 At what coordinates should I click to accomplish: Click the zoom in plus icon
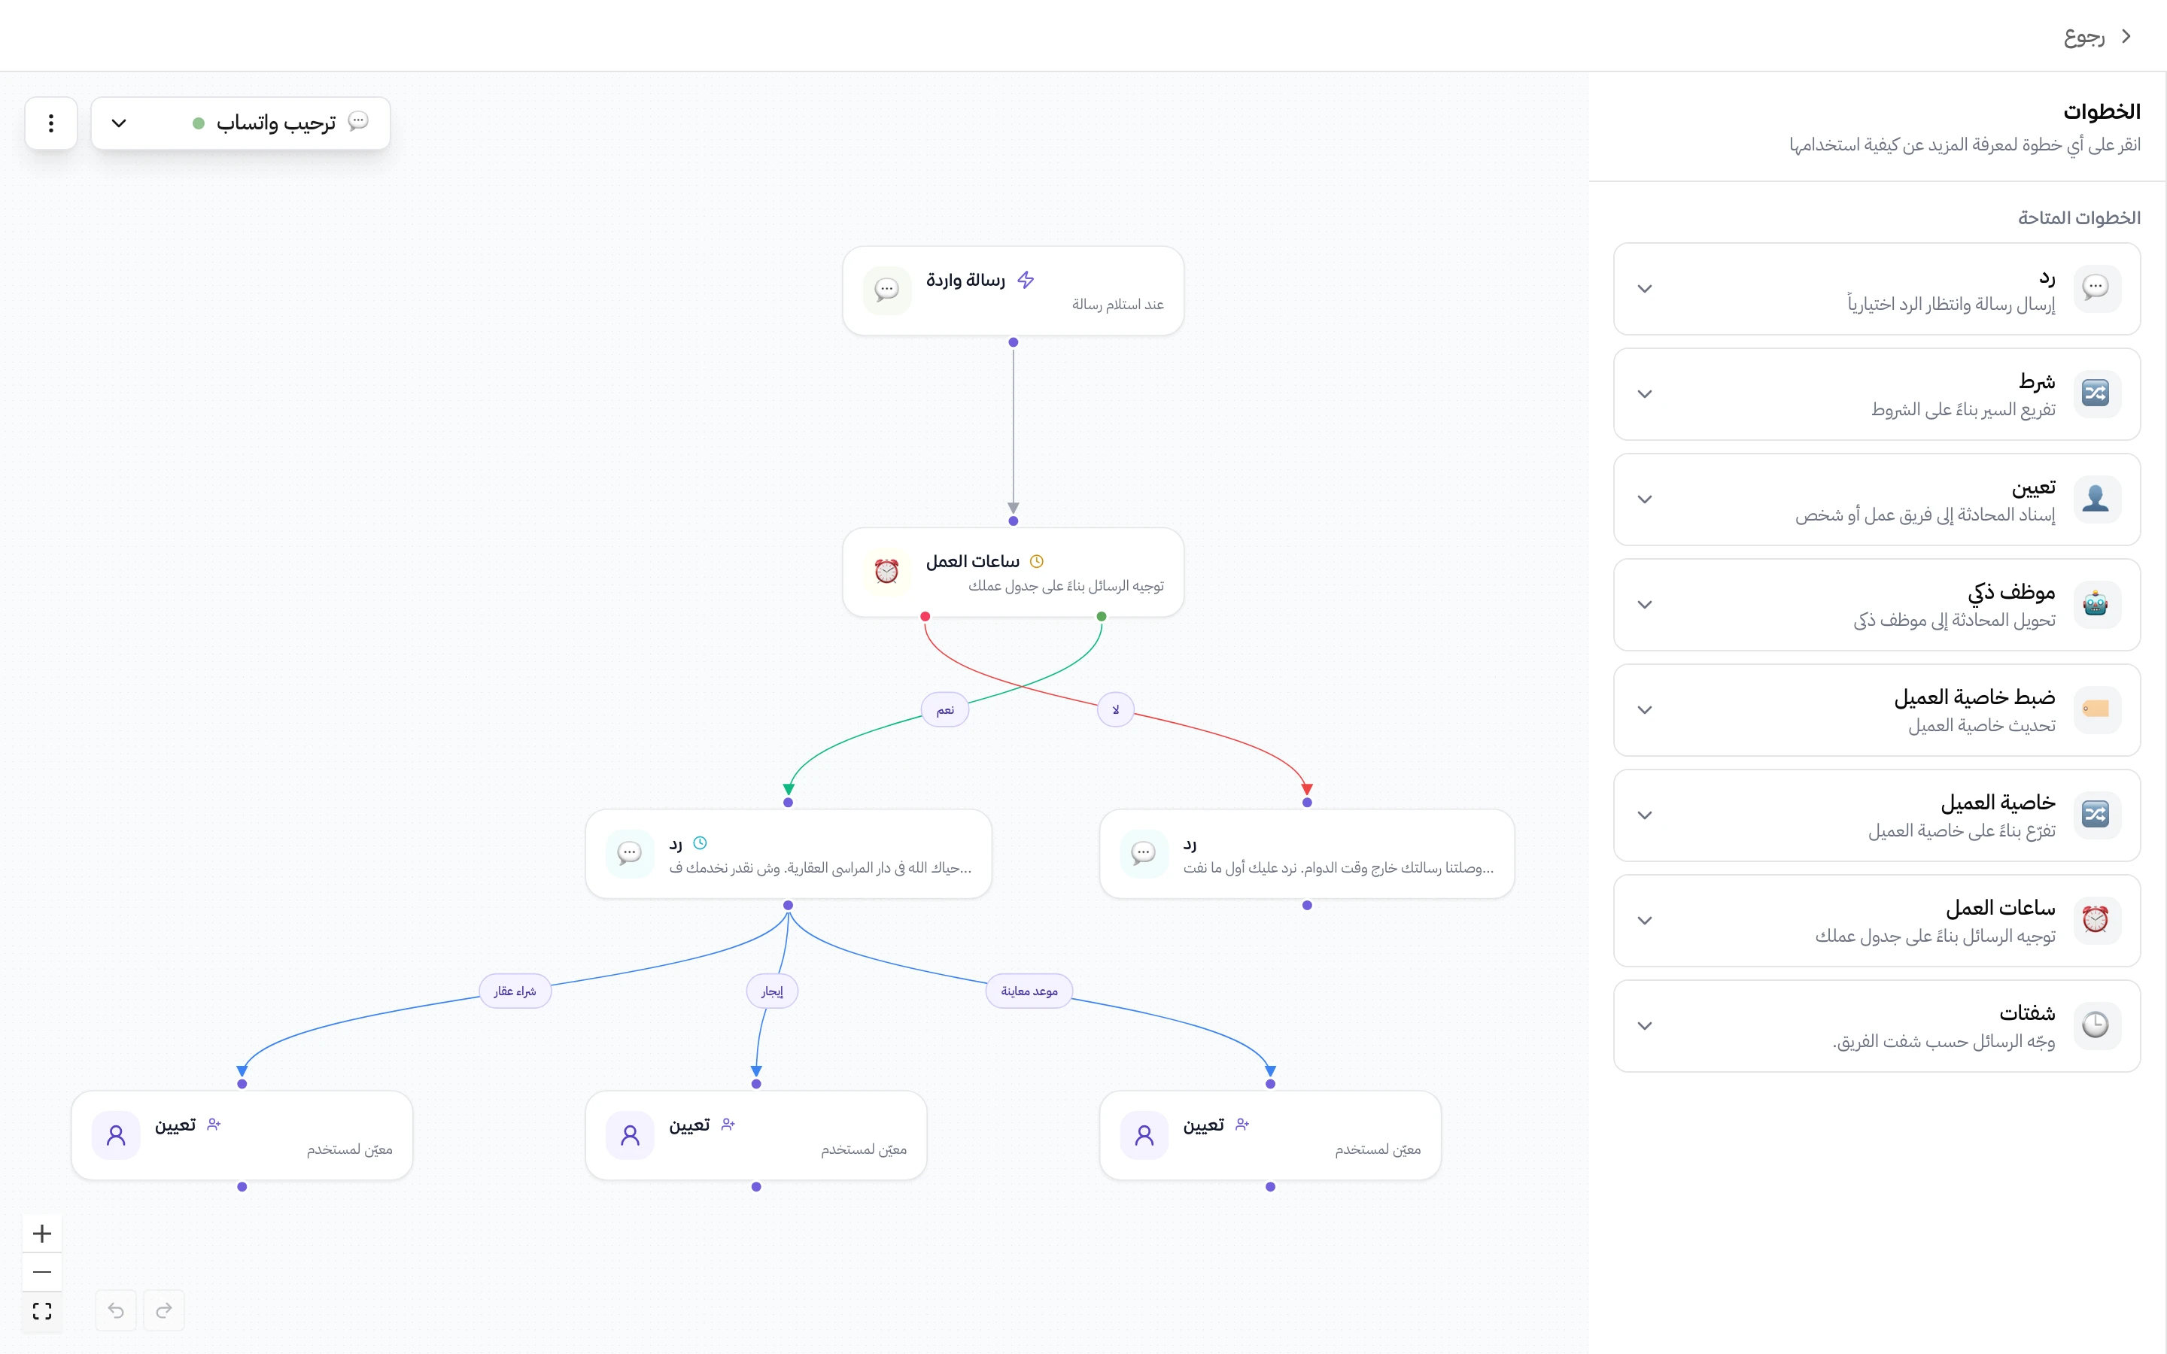tap(42, 1233)
